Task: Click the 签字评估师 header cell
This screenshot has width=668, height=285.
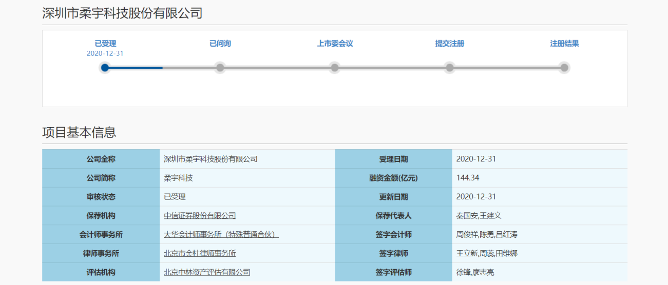Action: point(394,272)
